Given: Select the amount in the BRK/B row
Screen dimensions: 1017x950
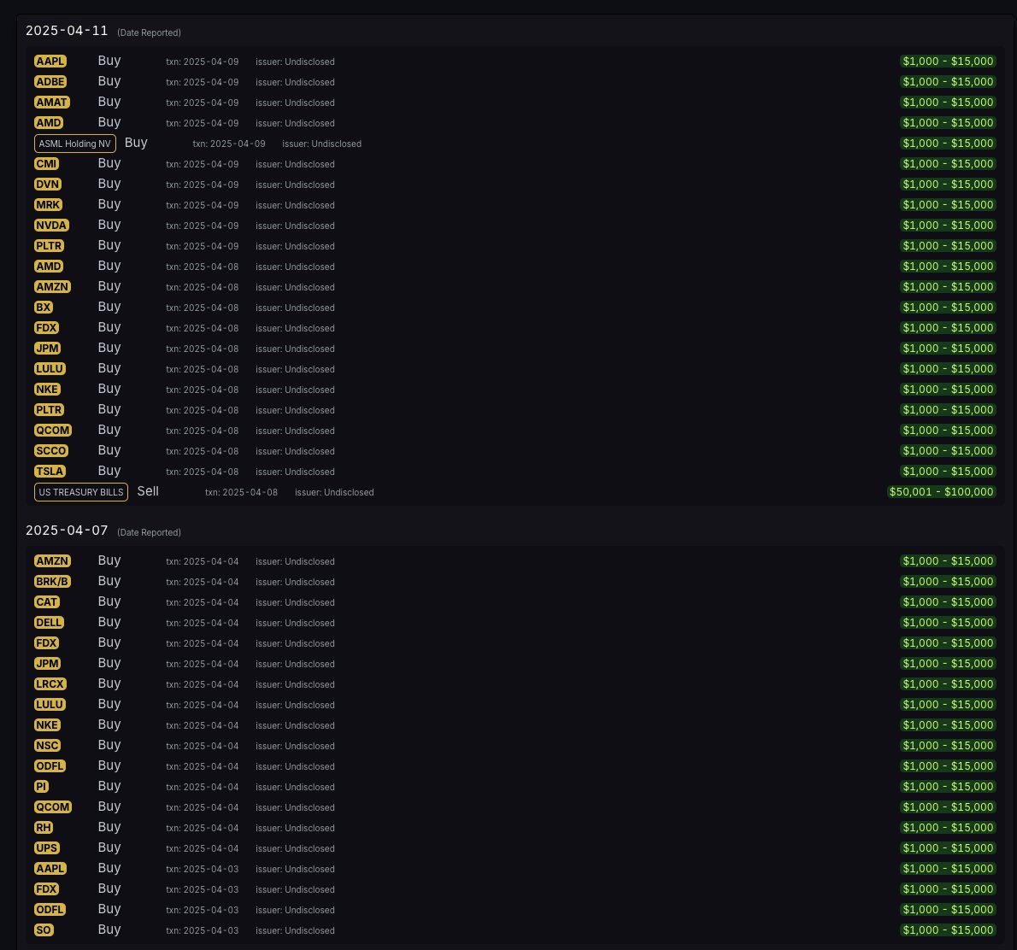Looking at the screenshot, I should tap(948, 582).
